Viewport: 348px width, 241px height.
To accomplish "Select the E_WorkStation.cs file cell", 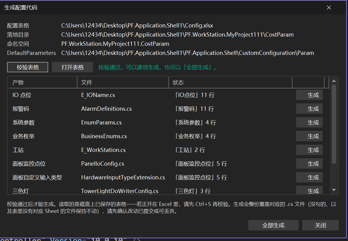I will (x=103, y=150).
